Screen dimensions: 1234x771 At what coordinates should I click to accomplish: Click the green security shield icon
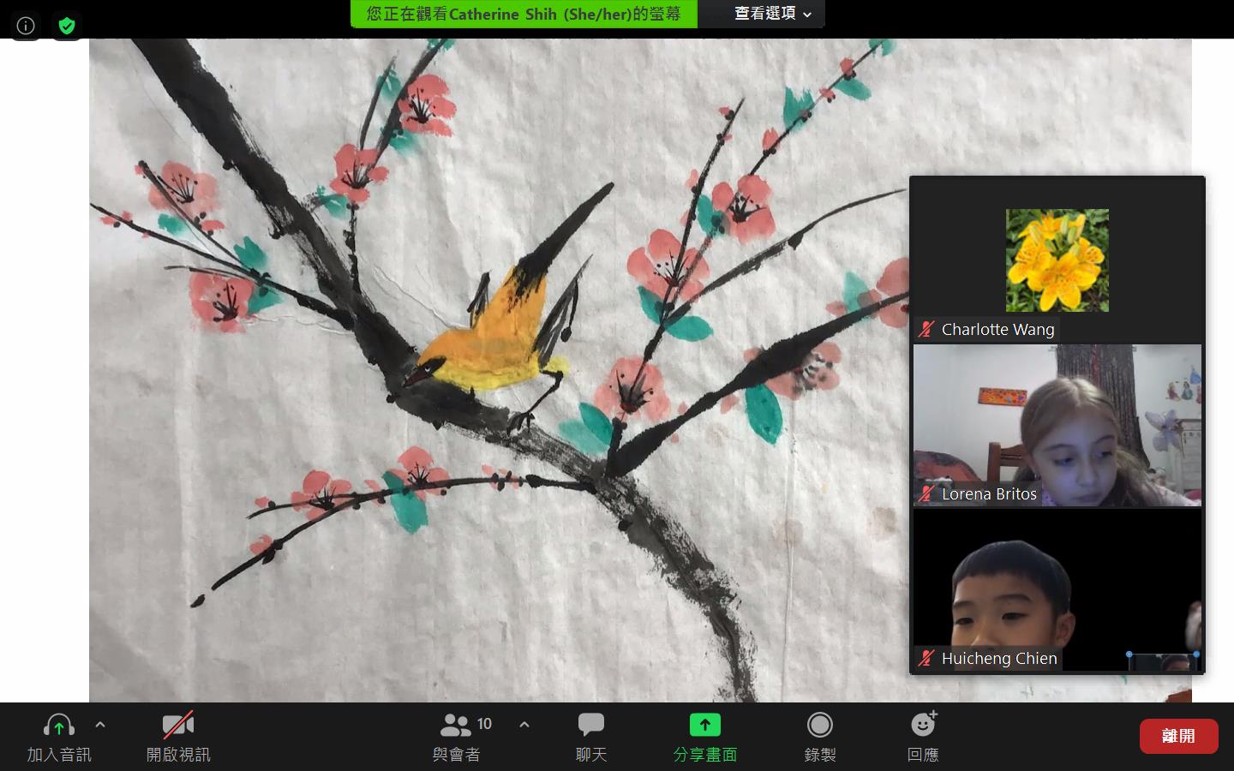click(x=66, y=25)
